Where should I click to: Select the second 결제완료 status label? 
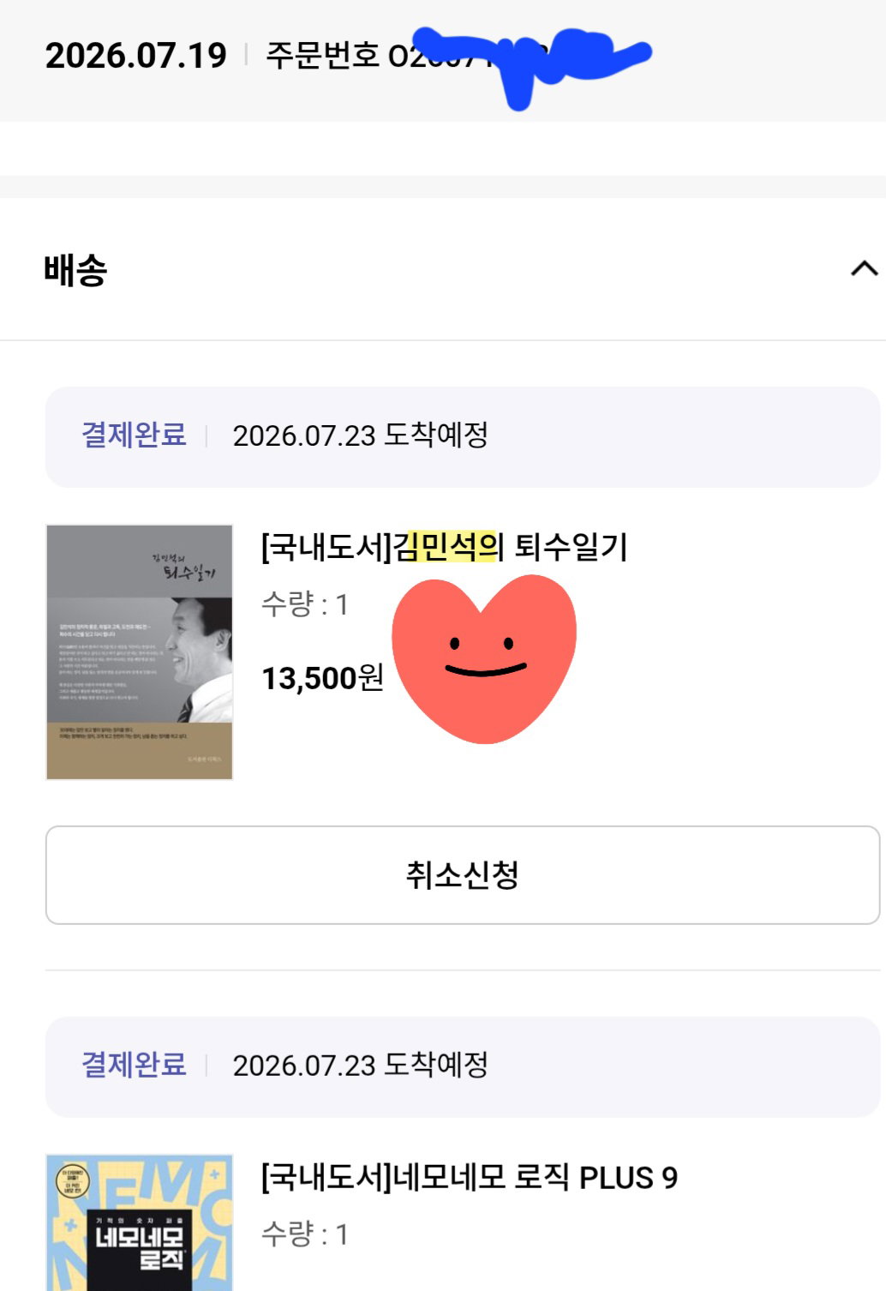coord(134,1065)
